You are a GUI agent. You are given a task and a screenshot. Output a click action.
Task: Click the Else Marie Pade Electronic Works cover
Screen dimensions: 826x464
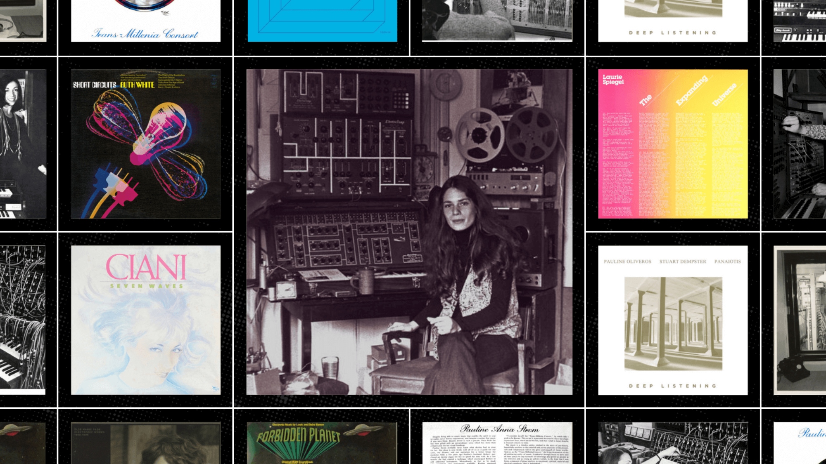point(146,443)
